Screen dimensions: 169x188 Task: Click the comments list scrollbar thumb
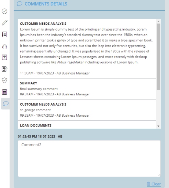tap(158, 57)
